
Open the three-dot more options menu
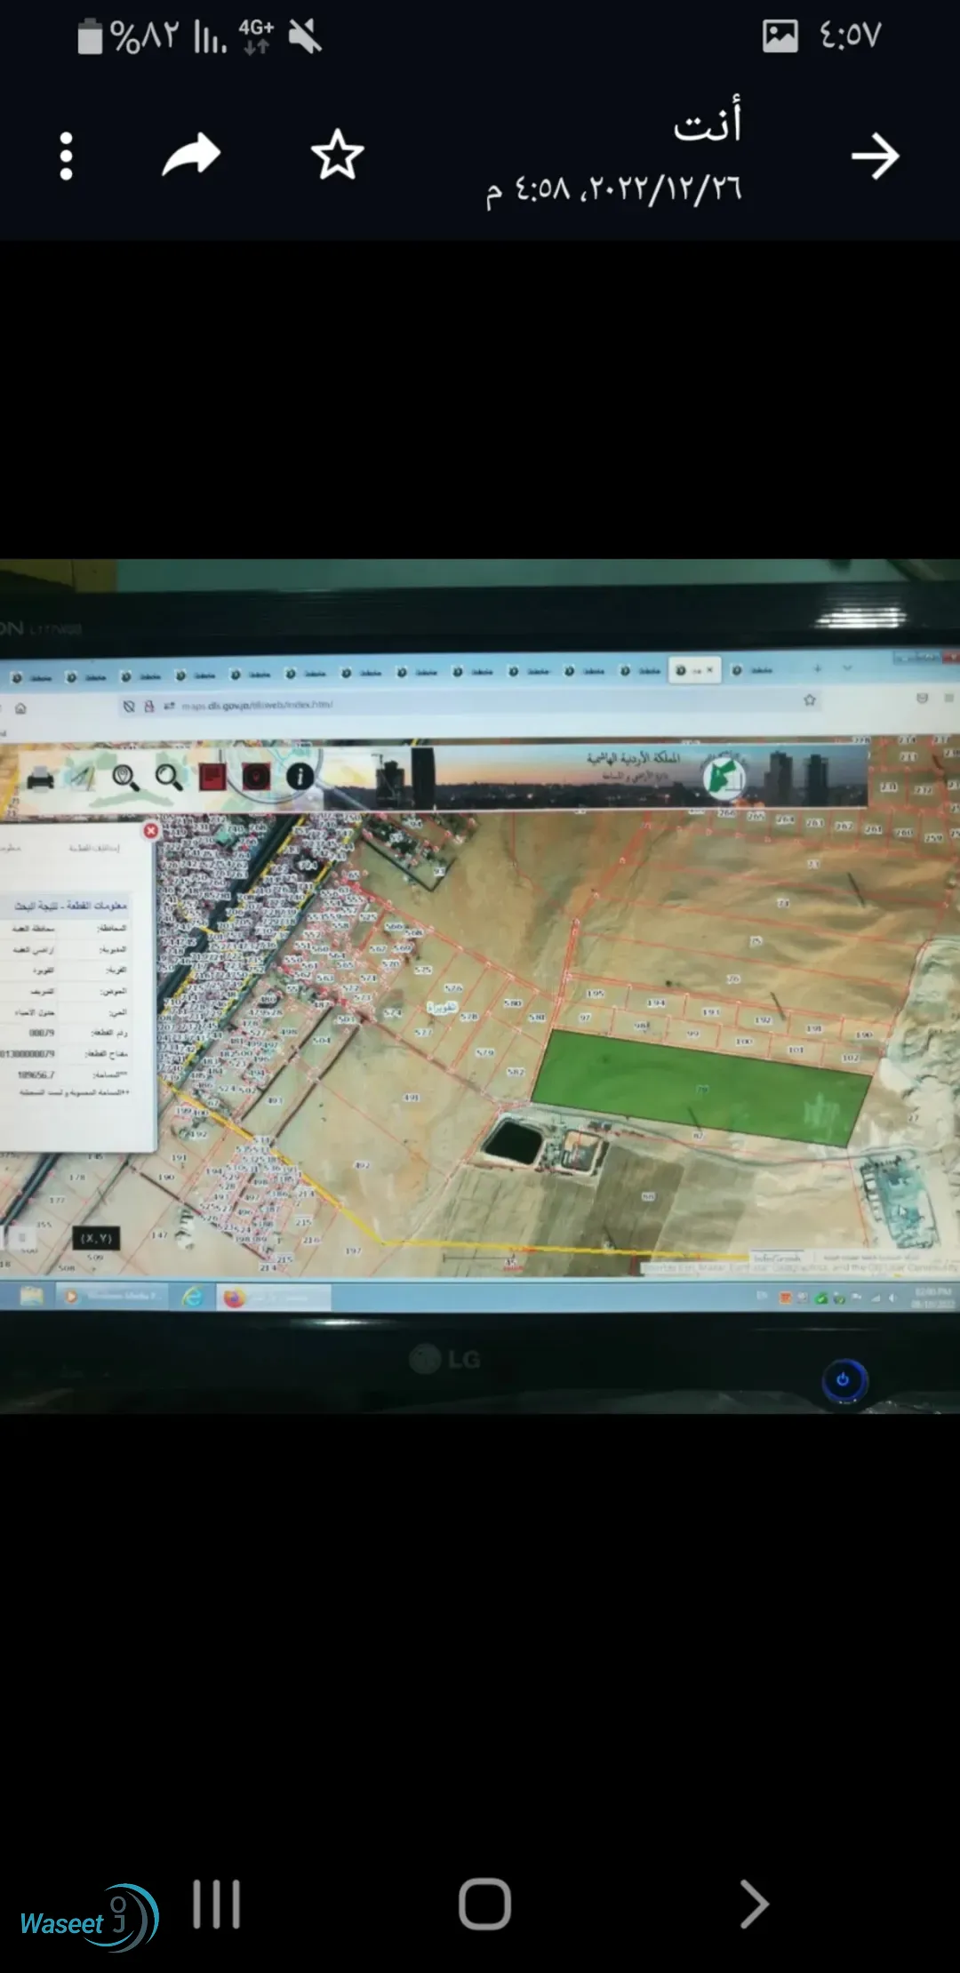[x=66, y=156]
